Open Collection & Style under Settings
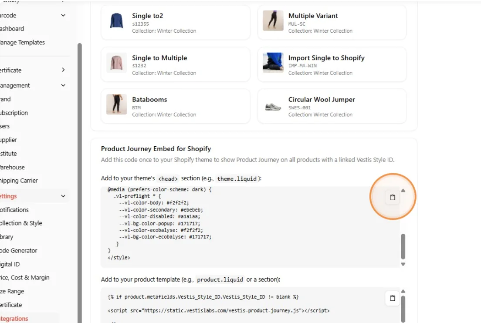 click(21, 223)
